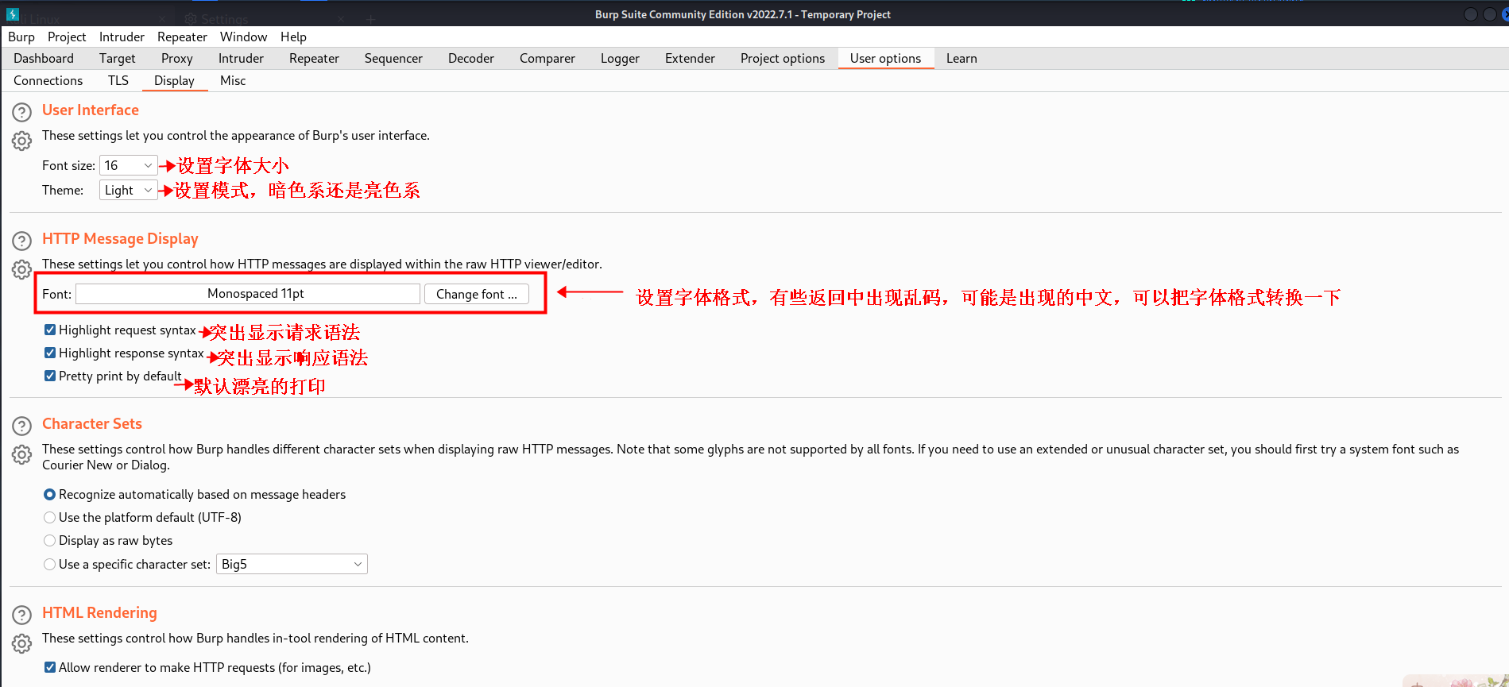The image size is (1509, 687).
Task: Select Use a specific character set option
Action: click(x=50, y=564)
